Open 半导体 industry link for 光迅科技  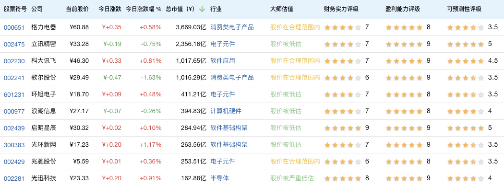click(x=219, y=178)
